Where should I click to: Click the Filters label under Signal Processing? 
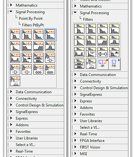(88, 19)
